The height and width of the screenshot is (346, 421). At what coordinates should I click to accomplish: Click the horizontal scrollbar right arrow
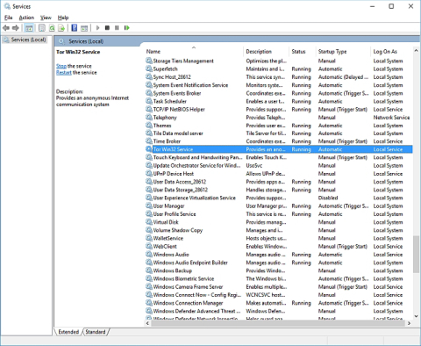click(409, 323)
